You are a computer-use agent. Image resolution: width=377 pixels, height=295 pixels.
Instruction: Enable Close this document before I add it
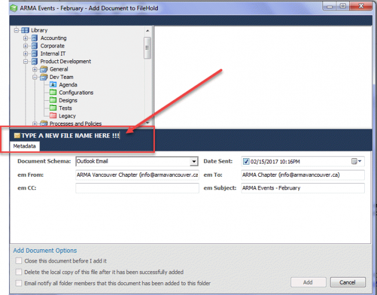(19, 261)
